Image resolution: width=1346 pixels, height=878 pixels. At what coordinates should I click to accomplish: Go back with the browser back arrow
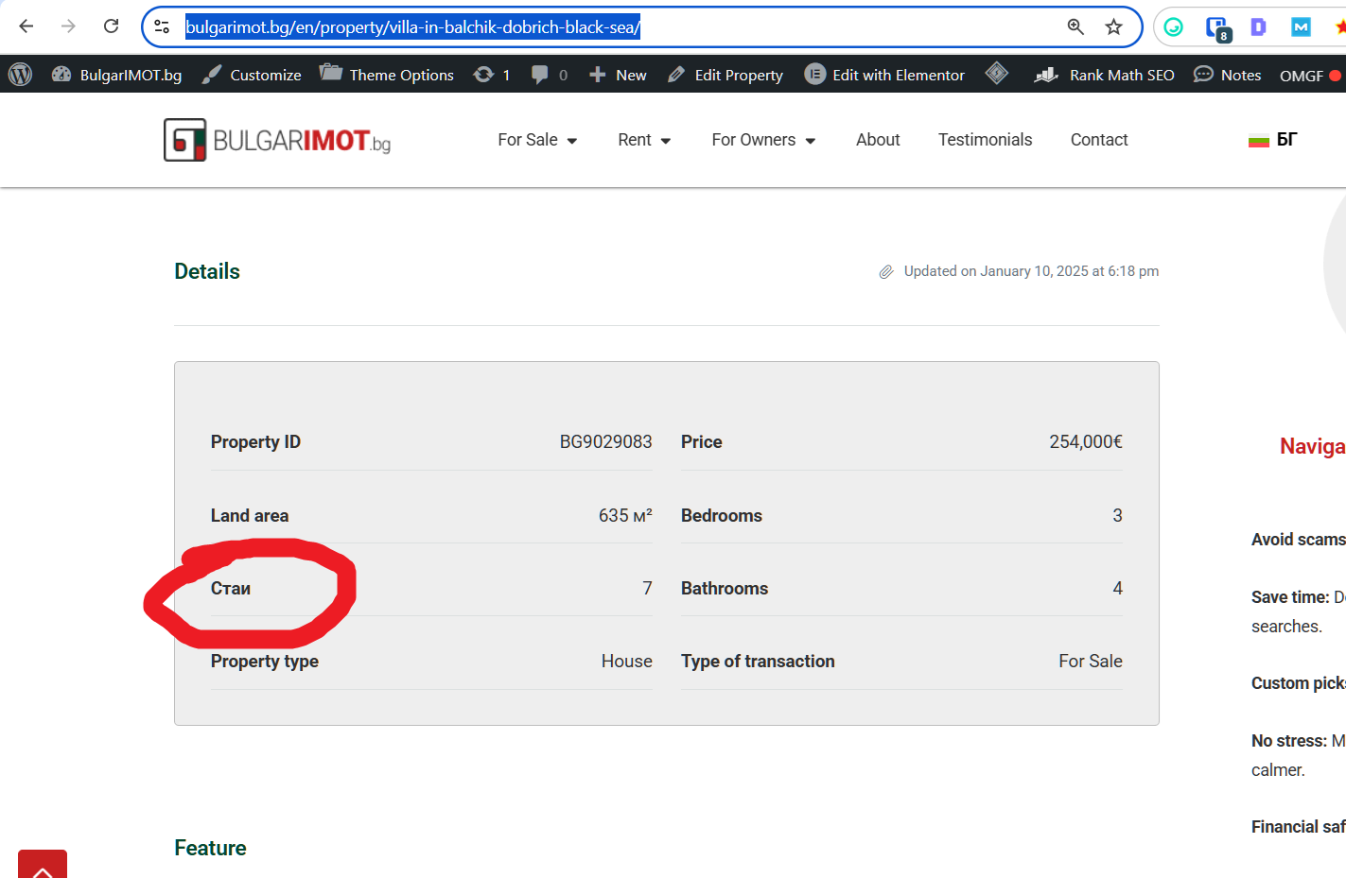click(26, 26)
